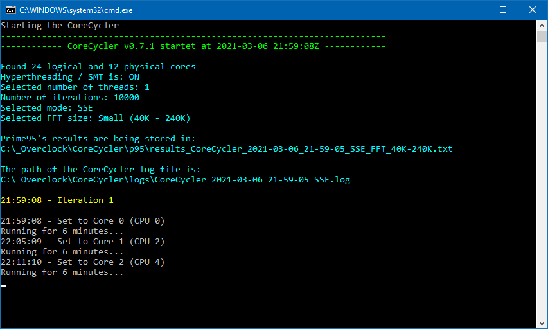The width and height of the screenshot is (548, 329).
Task: Click the scrollbar up arrow
Action: click(x=542, y=26)
